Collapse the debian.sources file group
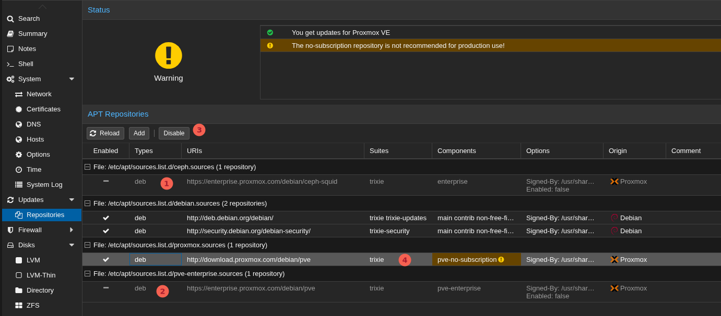Screen dimensions: 721x316 point(87,203)
